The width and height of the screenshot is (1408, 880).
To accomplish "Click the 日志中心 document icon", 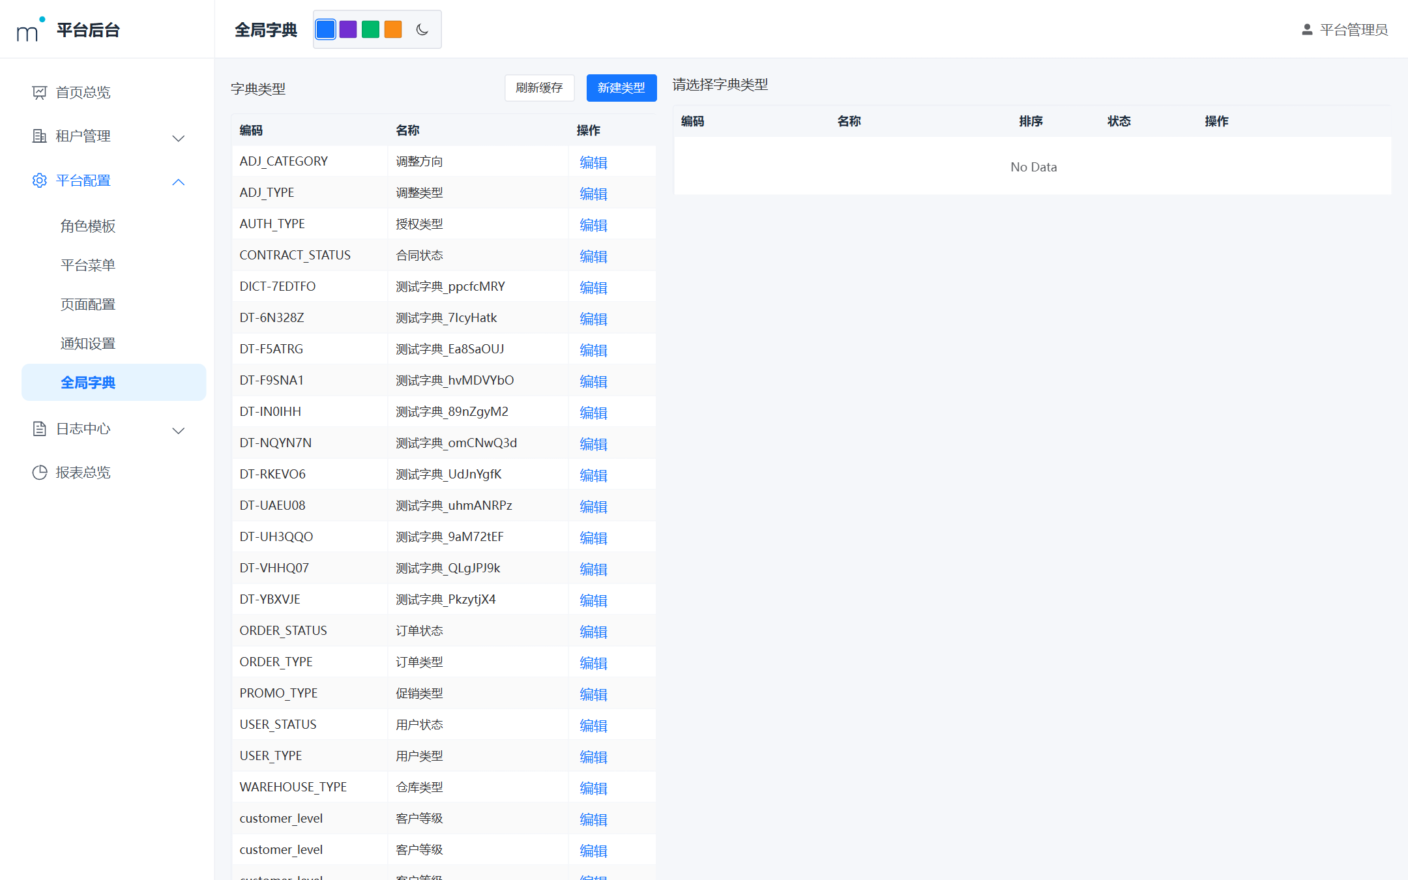I will (x=40, y=429).
